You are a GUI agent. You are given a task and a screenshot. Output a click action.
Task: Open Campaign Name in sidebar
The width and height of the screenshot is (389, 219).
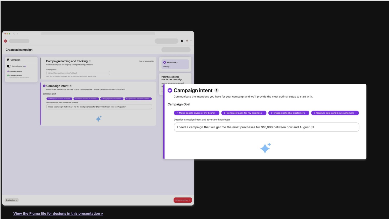coord(16,76)
